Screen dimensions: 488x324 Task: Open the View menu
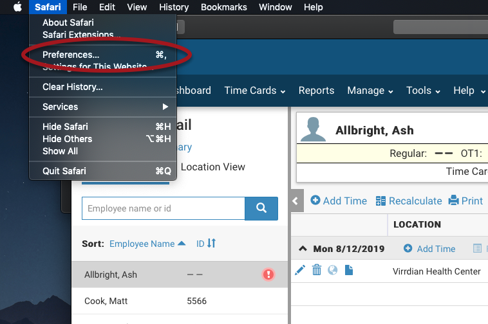click(137, 7)
